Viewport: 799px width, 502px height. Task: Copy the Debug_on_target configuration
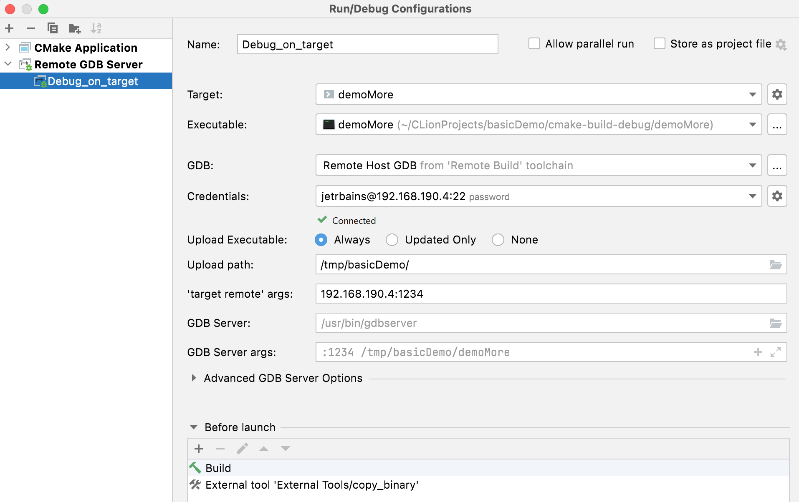tap(53, 28)
